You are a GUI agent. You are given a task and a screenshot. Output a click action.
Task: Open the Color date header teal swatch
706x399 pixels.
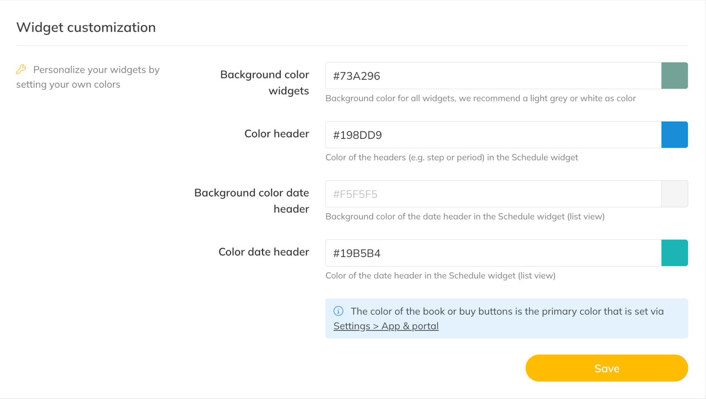click(x=674, y=253)
